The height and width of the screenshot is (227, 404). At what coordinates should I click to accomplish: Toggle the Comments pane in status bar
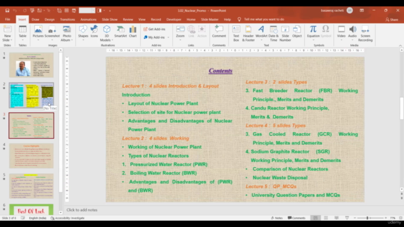pos(297,218)
